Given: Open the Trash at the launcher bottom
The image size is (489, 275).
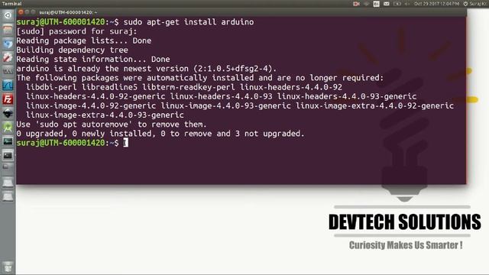Looking at the screenshot, I should pyautogui.click(x=8, y=267).
